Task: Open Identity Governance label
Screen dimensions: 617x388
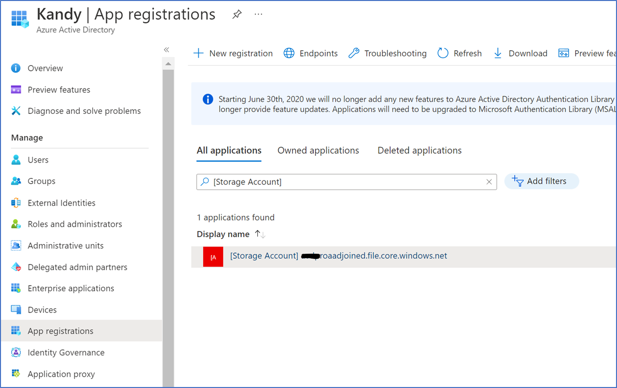Action: pos(66,353)
